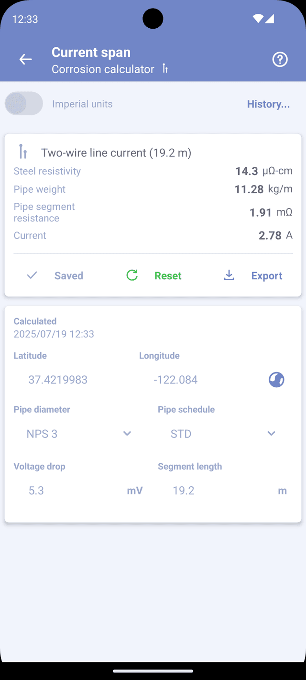Tap the back arrow icon
Image resolution: width=306 pixels, height=680 pixels.
pos(25,59)
